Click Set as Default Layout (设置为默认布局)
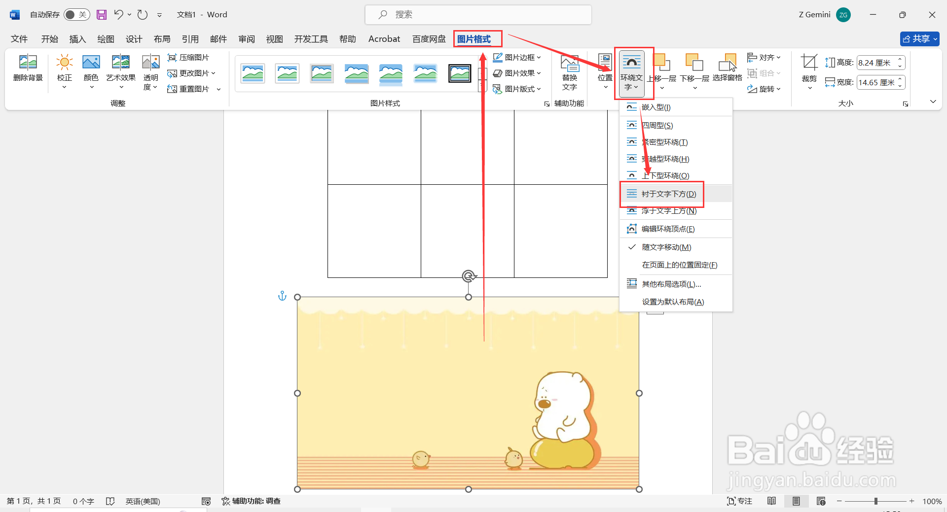Viewport: 947px width, 512px height. pyautogui.click(x=676, y=302)
